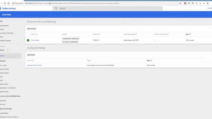Open Cron Jobs in the sidebar
This screenshot has height=119, width=212.
[x=3, y=65]
